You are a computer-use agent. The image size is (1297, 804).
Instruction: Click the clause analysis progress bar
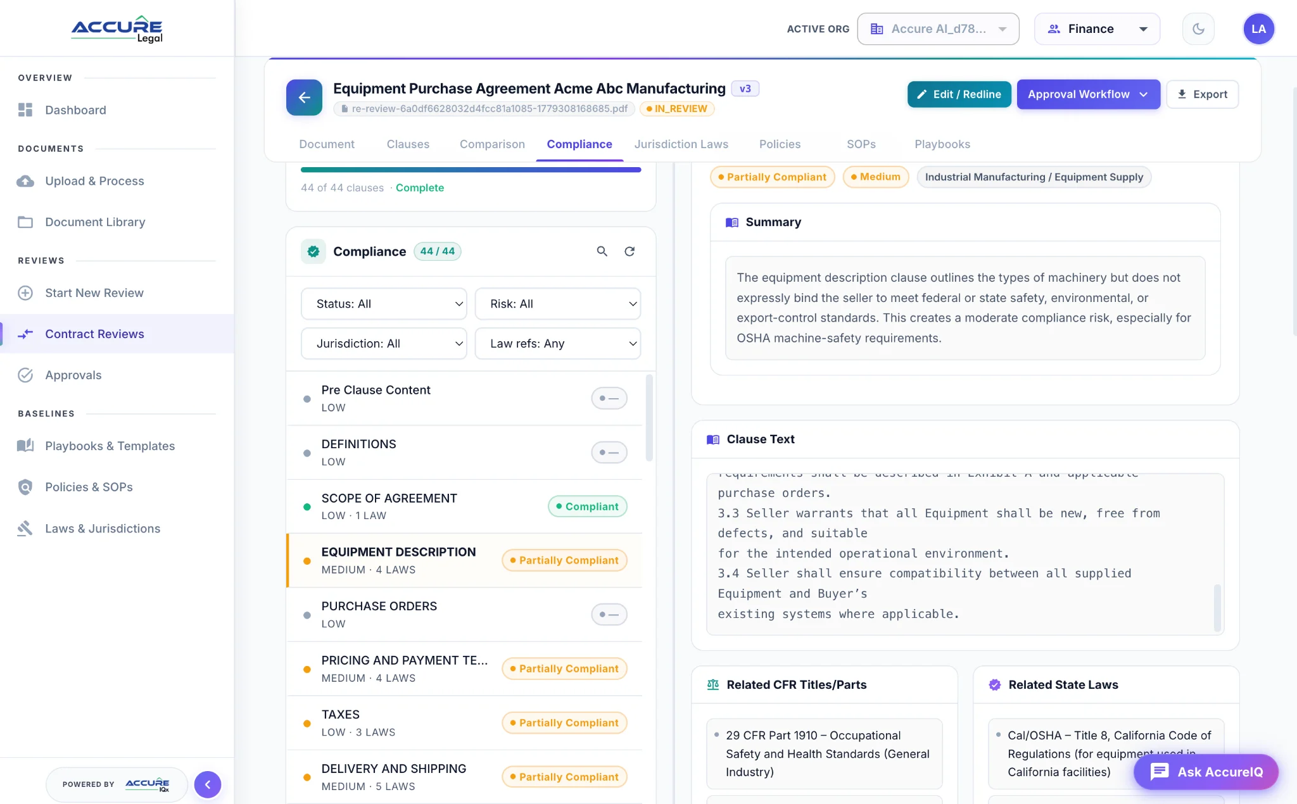pyautogui.click(x=471, y=170)
